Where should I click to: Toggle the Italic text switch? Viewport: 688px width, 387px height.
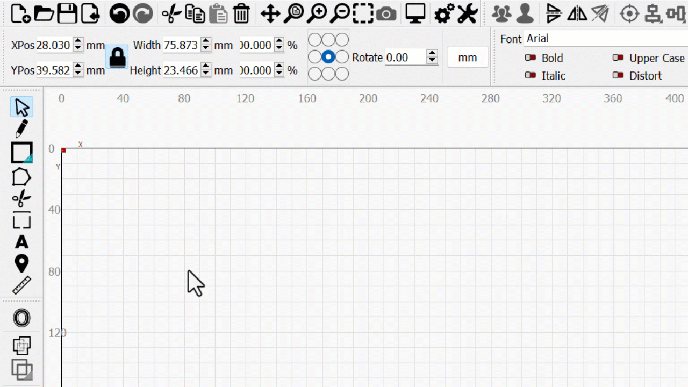coord(531,76)
